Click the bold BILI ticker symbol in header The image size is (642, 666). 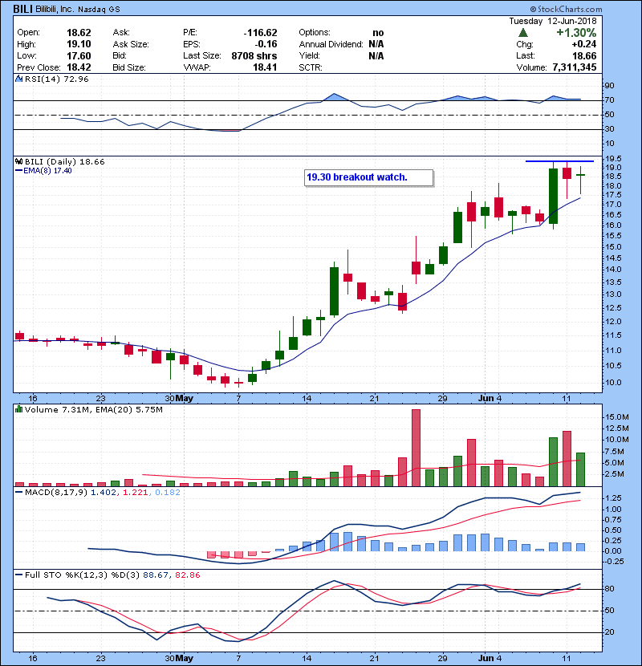(23, 9)
